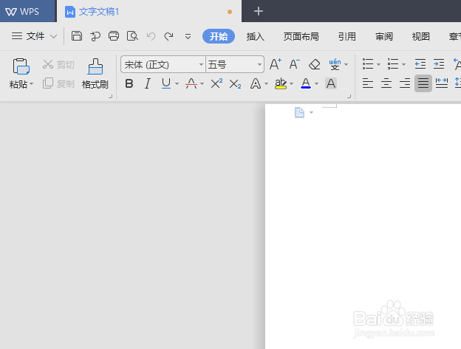Open the underline style dropdown arrow
This screenshot has width=461, height=349.
[x=177, y=84]
